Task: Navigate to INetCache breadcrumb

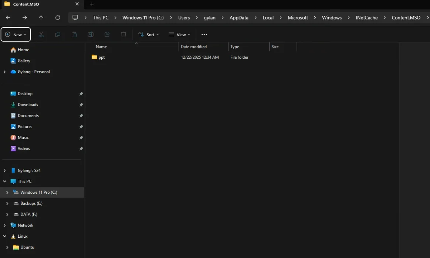Action: tap(367, 17)
